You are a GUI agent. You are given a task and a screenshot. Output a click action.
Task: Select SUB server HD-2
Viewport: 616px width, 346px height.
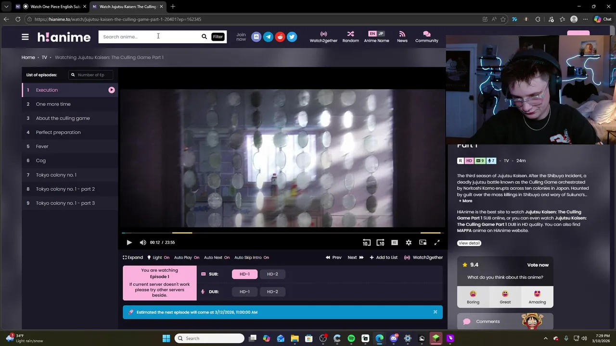(272, 274)
